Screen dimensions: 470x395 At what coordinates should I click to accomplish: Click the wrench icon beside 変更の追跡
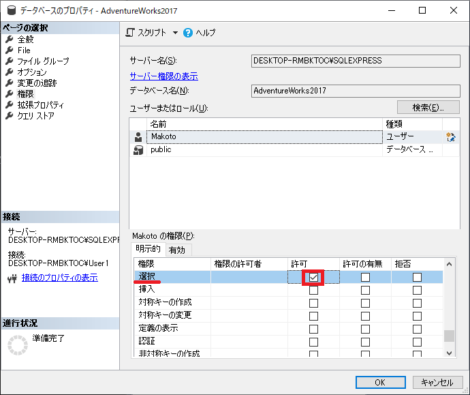click(10, 83)
